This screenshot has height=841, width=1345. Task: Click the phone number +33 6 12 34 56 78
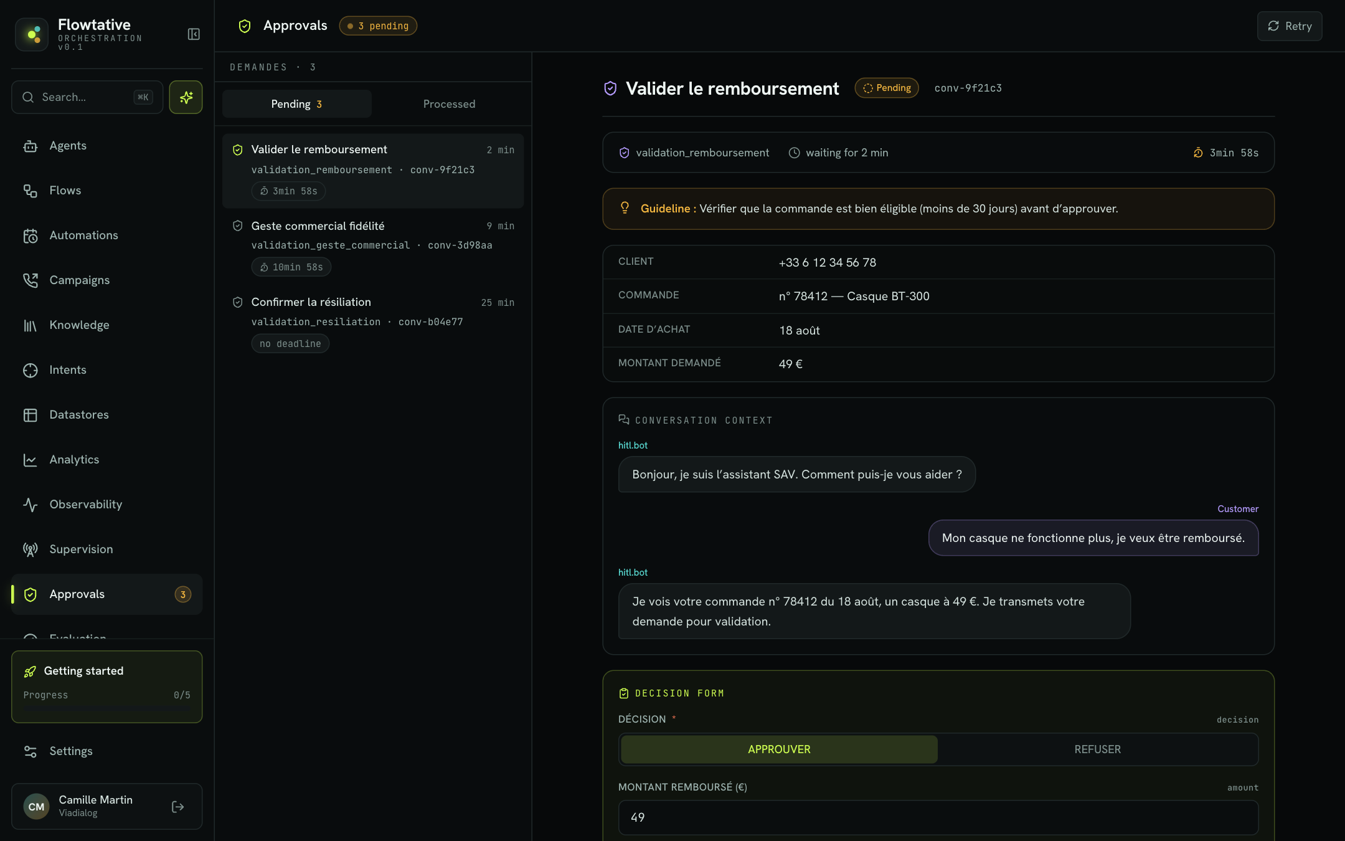pyautogui.click(x=827, y=262)
